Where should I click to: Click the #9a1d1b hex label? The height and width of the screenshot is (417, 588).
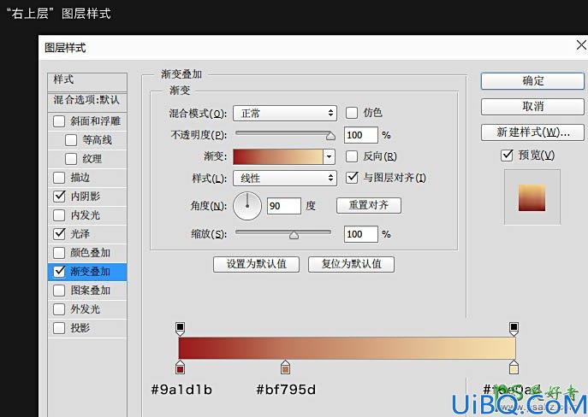pos(181,390)
